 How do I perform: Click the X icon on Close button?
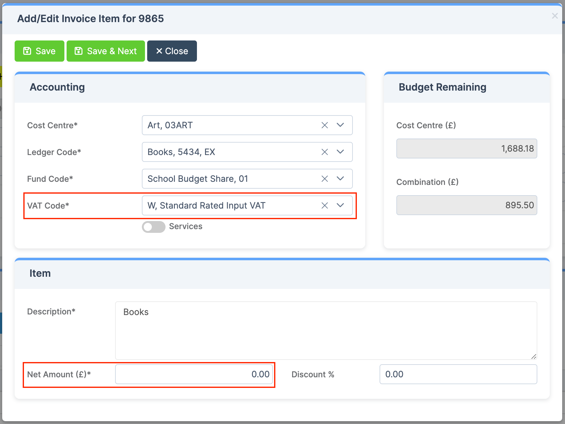[x=159, y=51]
